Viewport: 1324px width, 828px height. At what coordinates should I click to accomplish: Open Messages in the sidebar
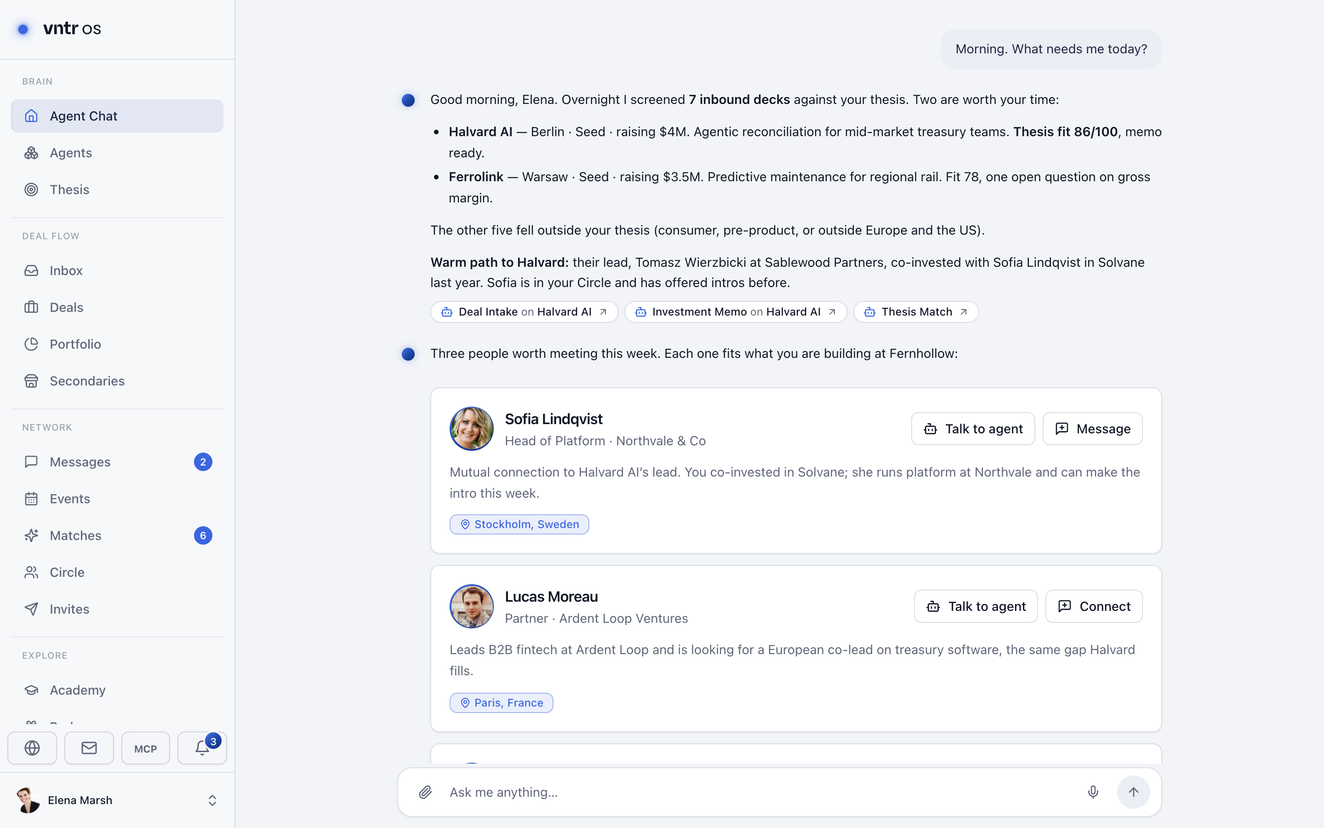117,462
